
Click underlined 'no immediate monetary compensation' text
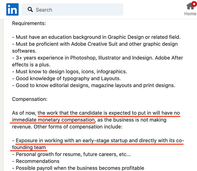pos(53,120)
